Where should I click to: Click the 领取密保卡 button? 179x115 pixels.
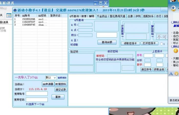click(x=130, y=43)
